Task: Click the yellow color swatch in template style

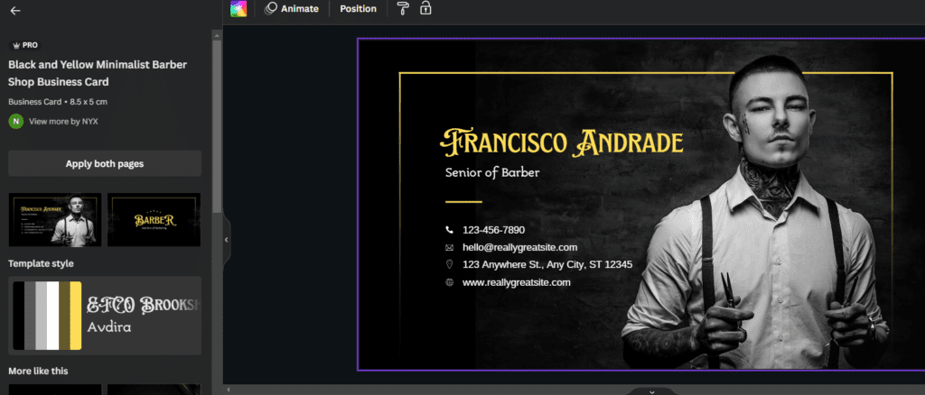Action: (x=76, y=316)
